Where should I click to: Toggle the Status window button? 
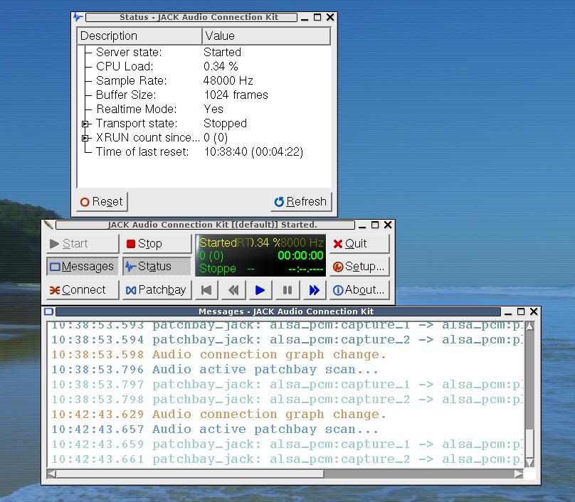(157, 267)
